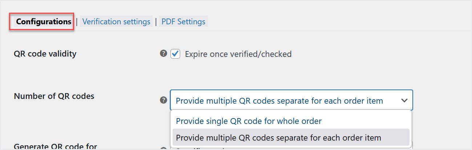Image resolution: width=472 pixels, height=150 pixels.
Task: Click the 'Expire once verified/checked' label text
Action: [x=238, y=54]
